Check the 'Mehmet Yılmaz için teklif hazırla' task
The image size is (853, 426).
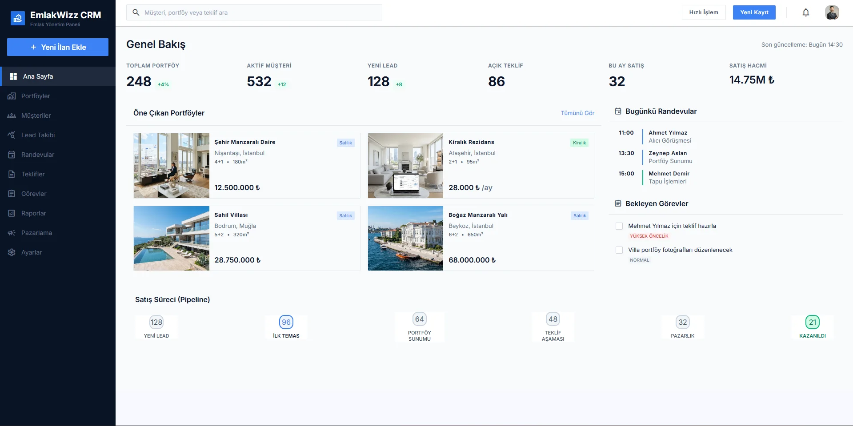[x=619, y=226]
